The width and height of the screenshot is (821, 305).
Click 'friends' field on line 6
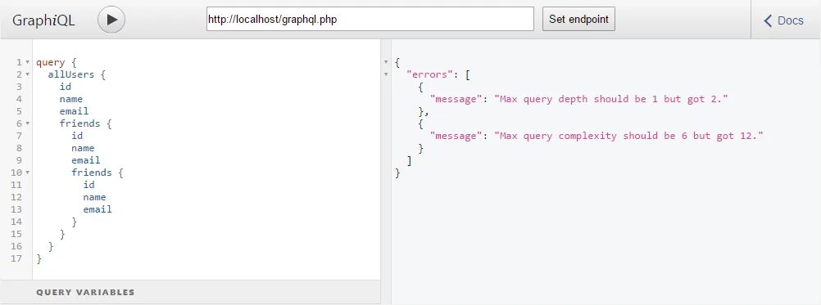click(x=79, y=123)
